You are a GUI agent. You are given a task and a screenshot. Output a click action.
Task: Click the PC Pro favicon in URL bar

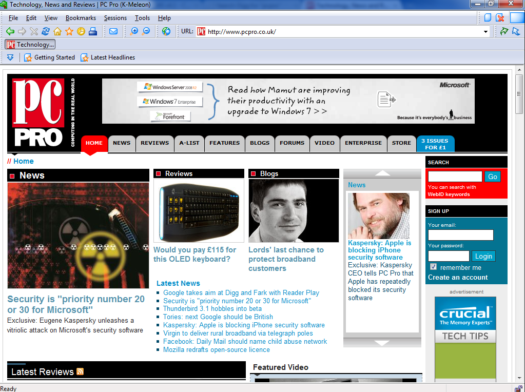point(201,31)
